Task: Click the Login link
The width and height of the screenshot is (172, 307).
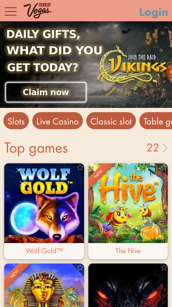Action: pyautogui.click(x=154, y=12)
